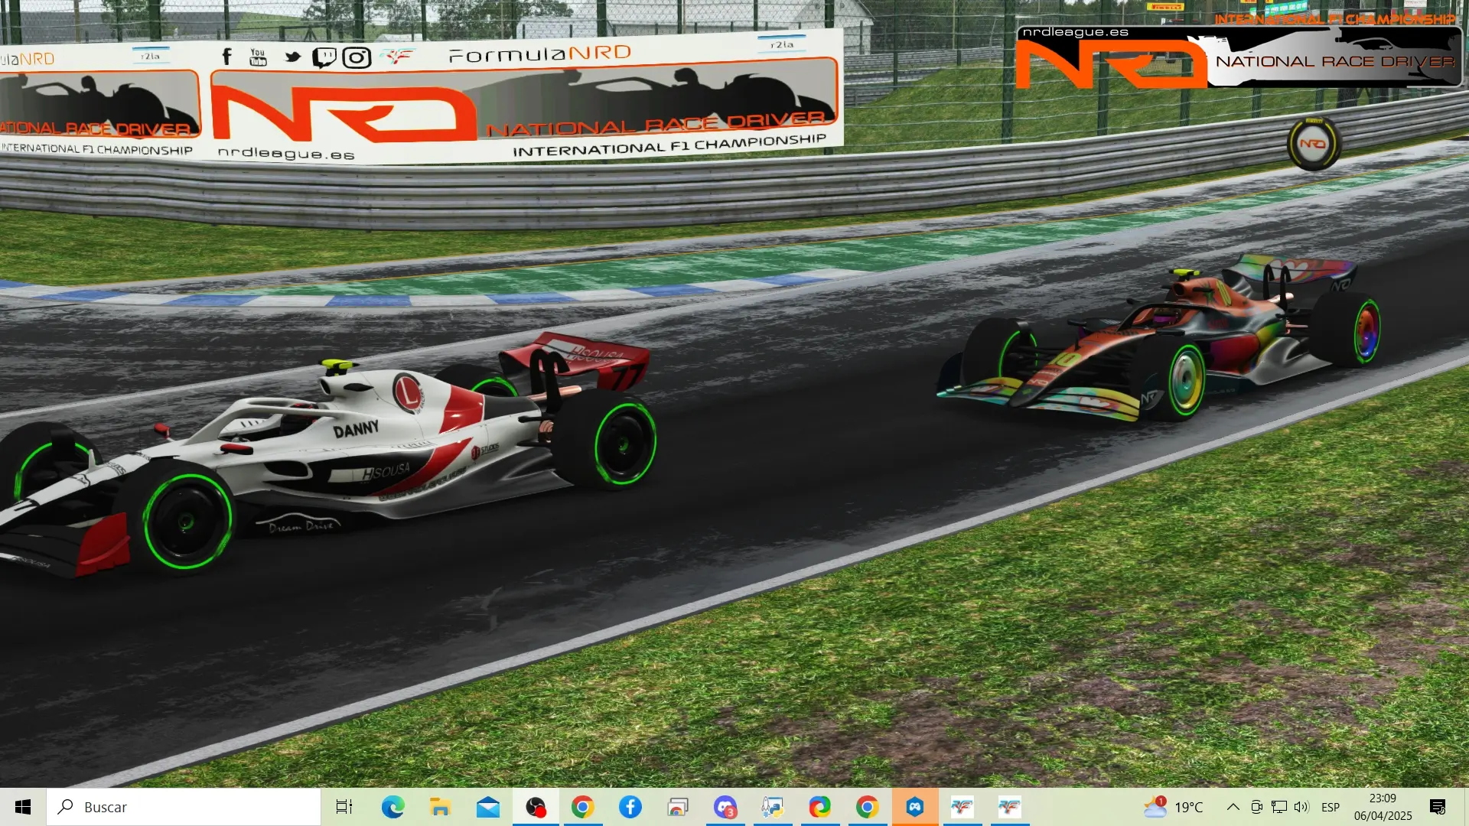Click the volume speaker tray icon
Image resolution: width=1469 pixels, height=826 pixels.
pos(1301,807)
